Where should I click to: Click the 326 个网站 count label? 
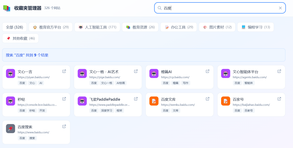click(x=52, y=8)
